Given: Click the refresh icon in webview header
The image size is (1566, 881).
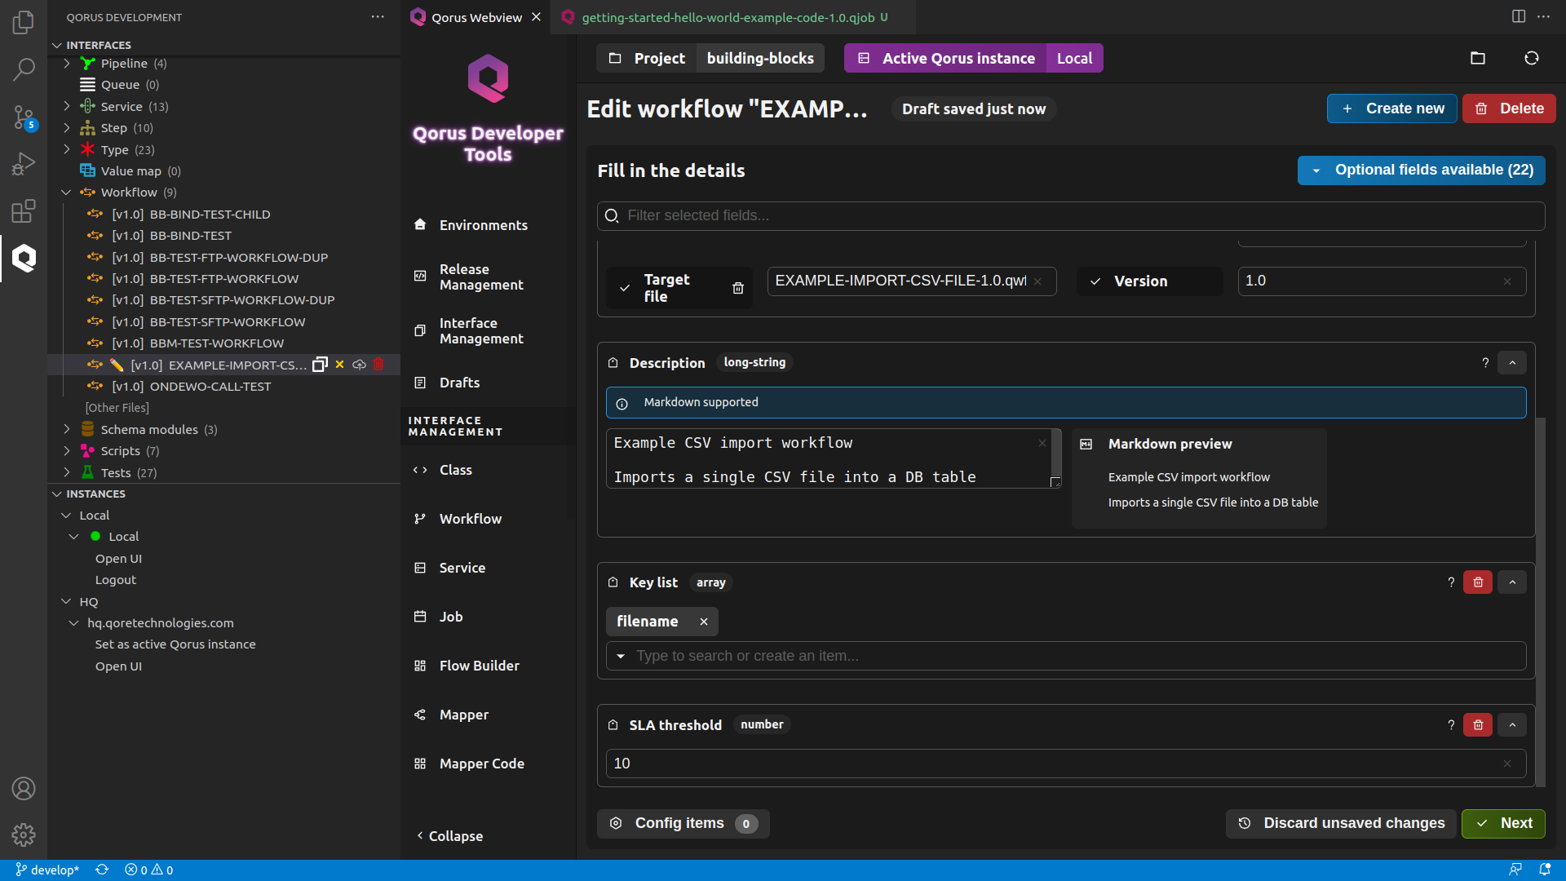Looking at the screenshot, I should (x=1532, y=58).
